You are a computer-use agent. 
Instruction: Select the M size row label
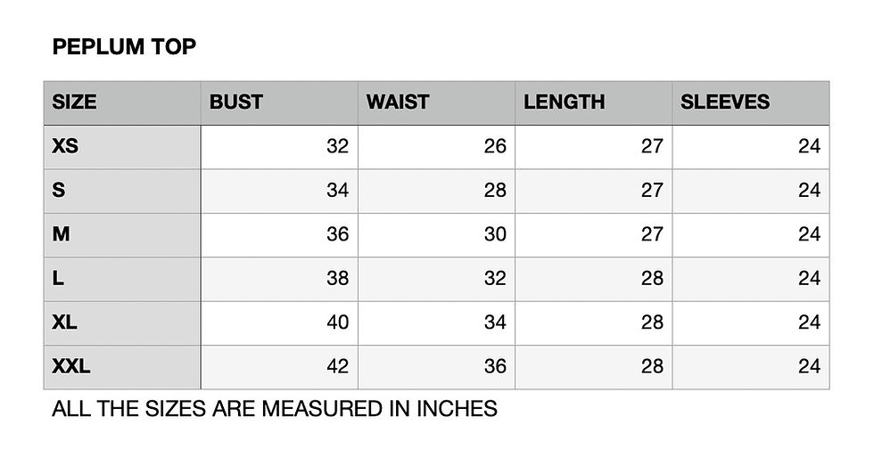(x=61, y=234)
